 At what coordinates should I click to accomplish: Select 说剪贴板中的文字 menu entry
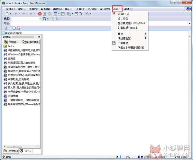click(130, 28)
